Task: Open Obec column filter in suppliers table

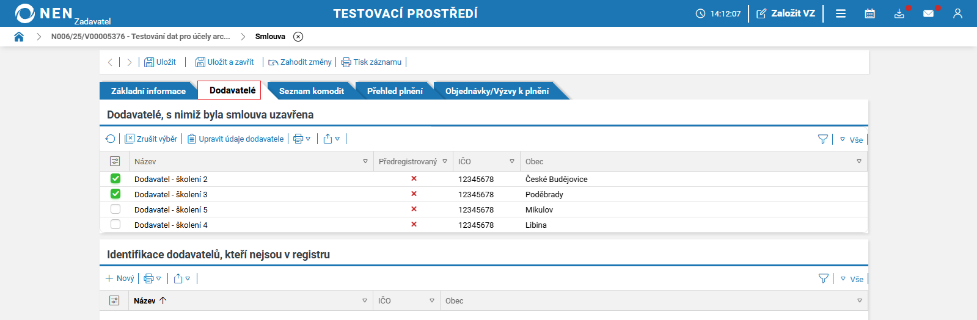Action: coord(859,162)
